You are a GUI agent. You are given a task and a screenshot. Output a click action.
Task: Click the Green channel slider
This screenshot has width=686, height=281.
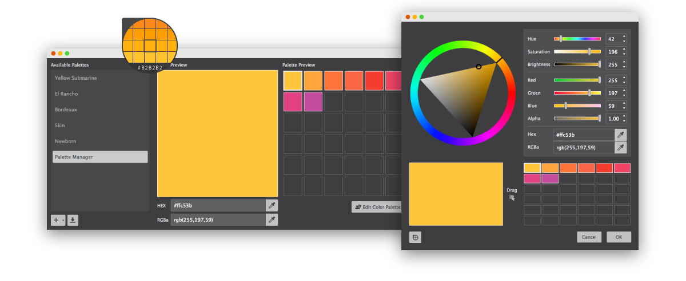577,92
